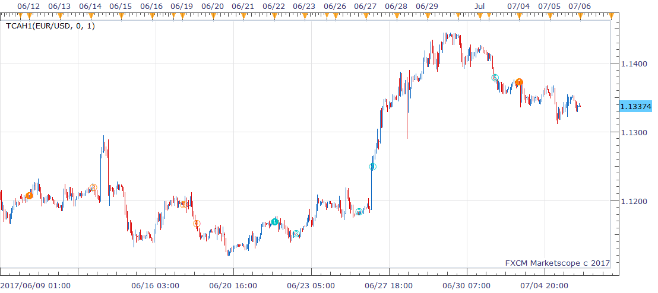Click the orange event marker under 06/12
The height and width of the screenshot is (293, 658).
point(29,16)
